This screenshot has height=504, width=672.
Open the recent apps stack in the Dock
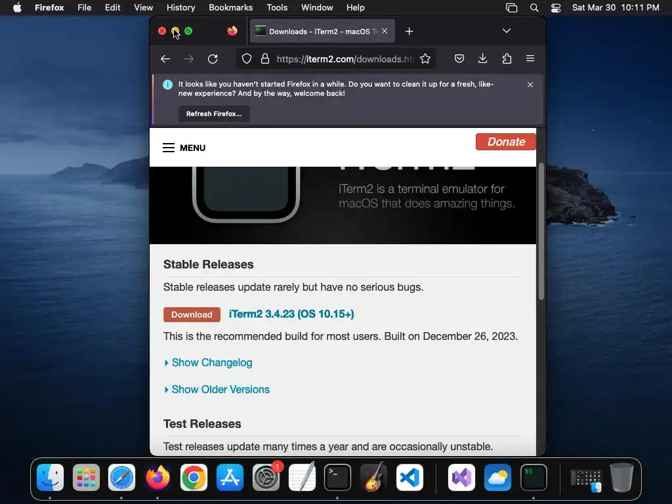point(586,479)
